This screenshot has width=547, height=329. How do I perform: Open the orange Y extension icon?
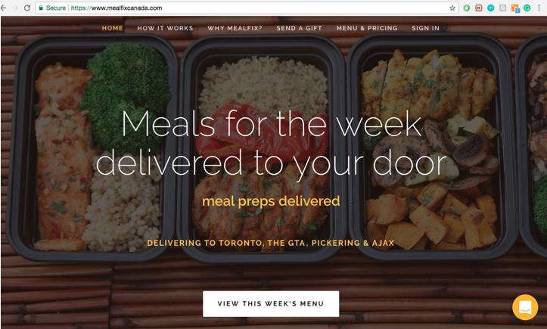coord(515,8)
